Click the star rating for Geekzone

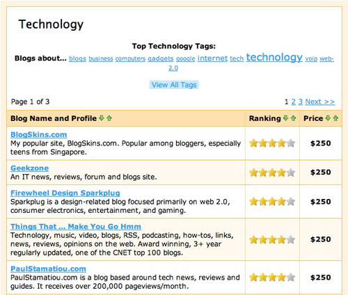coord(272,173)
